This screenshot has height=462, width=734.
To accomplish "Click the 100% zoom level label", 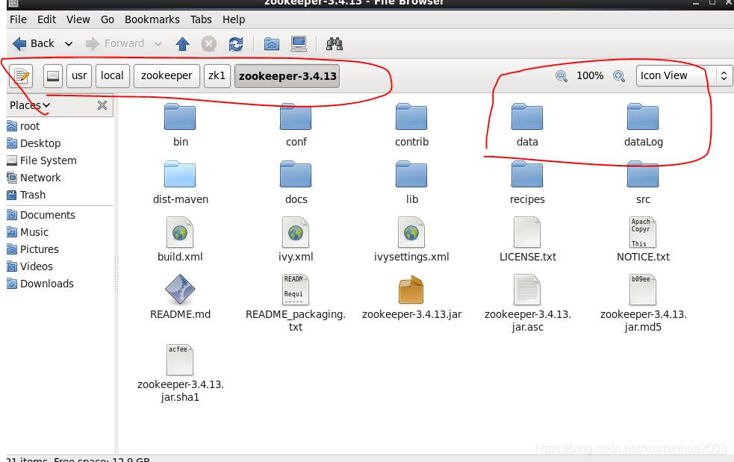I will 590,75.
